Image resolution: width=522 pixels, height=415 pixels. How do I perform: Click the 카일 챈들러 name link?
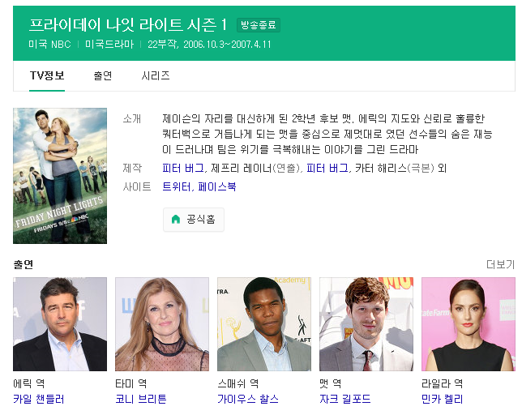[x=39, y=399]
